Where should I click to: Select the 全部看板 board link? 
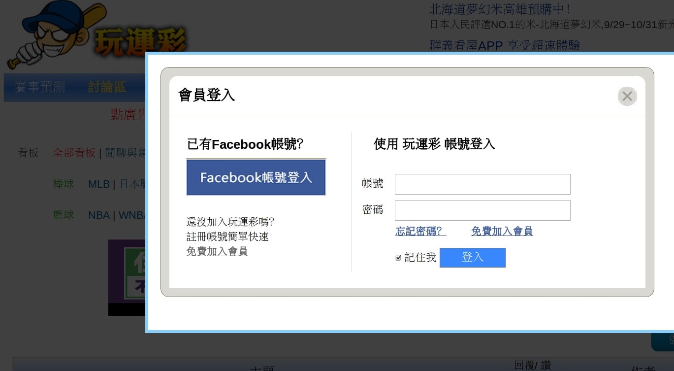pyautogui.click(x=74, y=153)
